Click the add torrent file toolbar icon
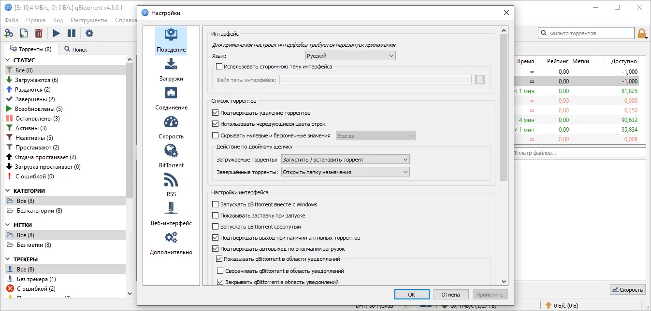The image size is (651, 311). (24, 33)
